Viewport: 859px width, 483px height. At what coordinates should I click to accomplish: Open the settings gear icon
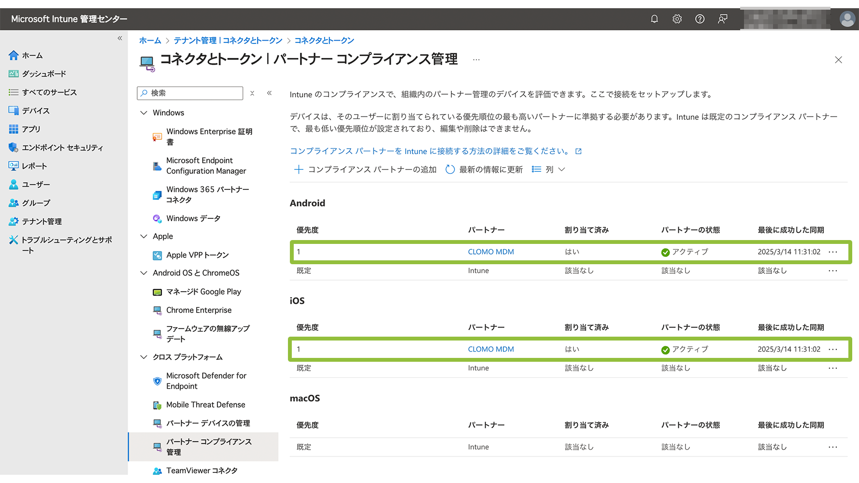pos(677,19)
